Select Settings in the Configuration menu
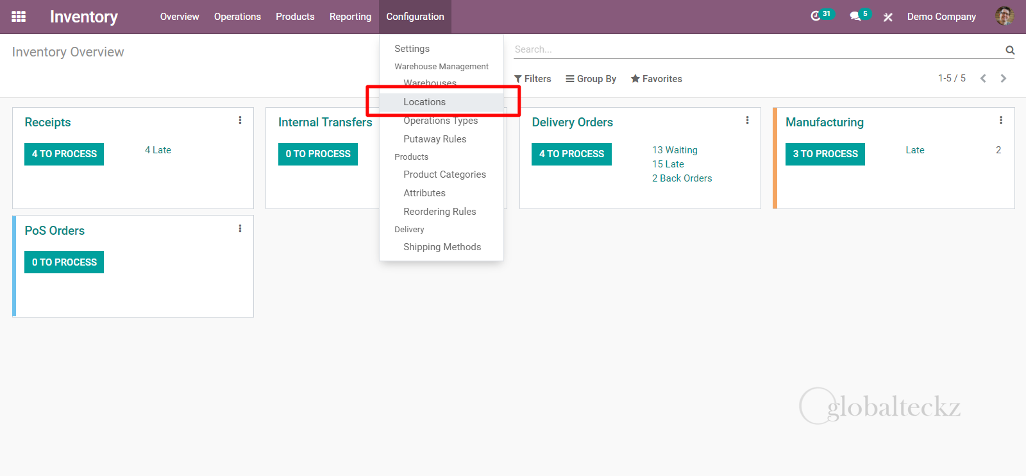Image resolution: width=1026 pixels, height=476 pixels. pyautogui.click(x=412, y=49)
